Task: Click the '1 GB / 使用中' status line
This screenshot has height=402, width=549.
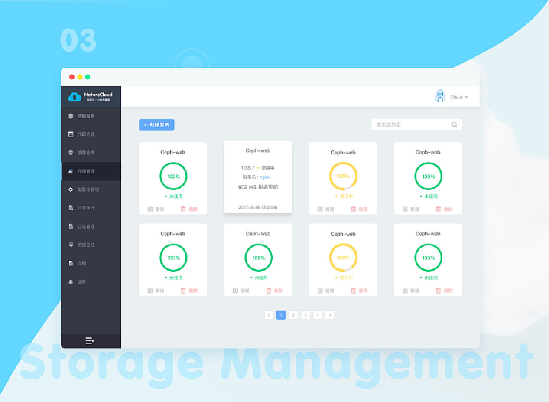Action: pos(258,168)
